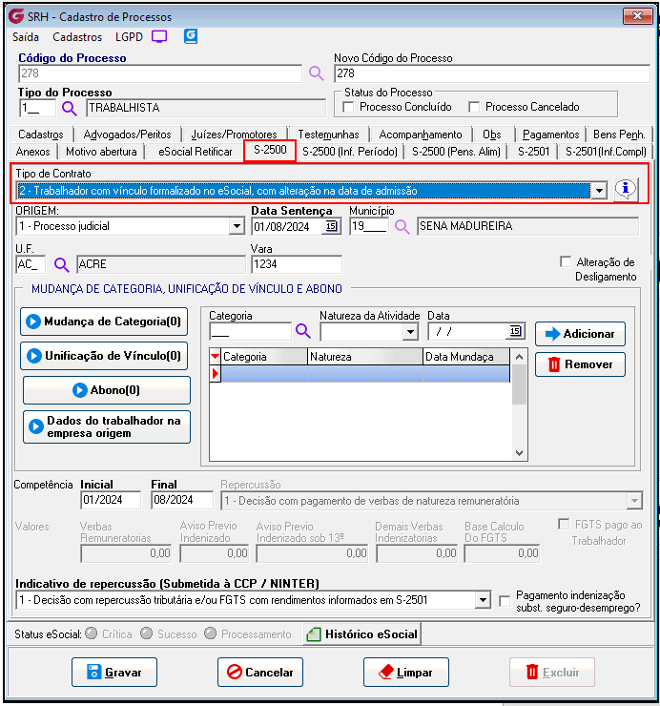Click the Gravar button
Image resolution: width=660 pixels, height=706 pixels.
coord(114,672)
